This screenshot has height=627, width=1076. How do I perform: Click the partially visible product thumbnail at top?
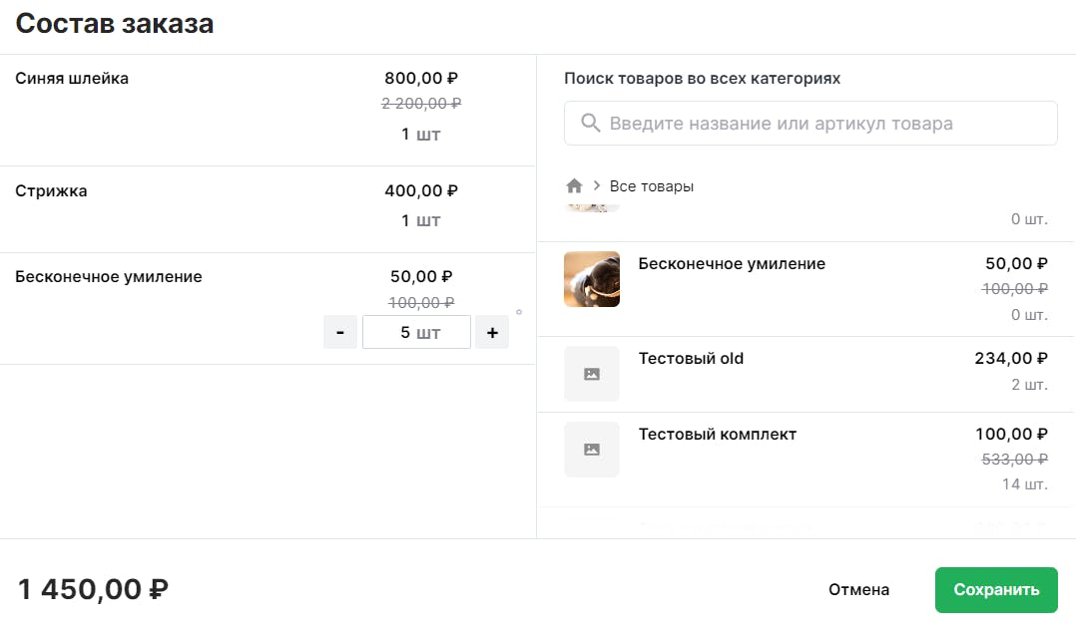coord(592,208)
